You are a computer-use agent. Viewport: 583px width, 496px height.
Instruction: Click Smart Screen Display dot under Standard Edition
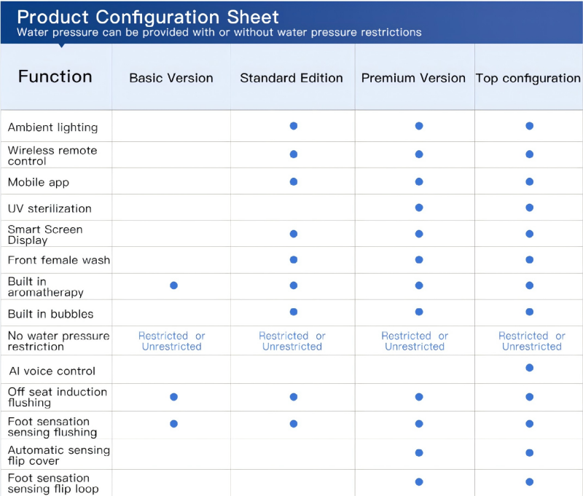(294, 234)
